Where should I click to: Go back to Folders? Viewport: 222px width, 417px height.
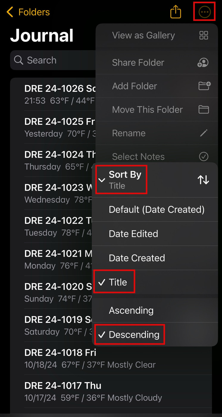(x=28, y=12)
